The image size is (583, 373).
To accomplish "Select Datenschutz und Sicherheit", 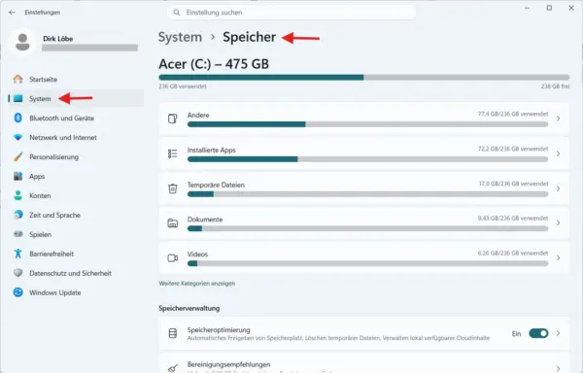I will pos(76,273).
